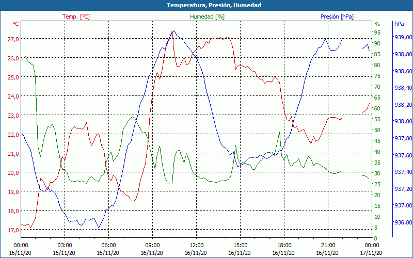The image size is (413, 258).
Task: Click the '25' humidity axis value
Action: pyautogui.click(x=377, y=184)
